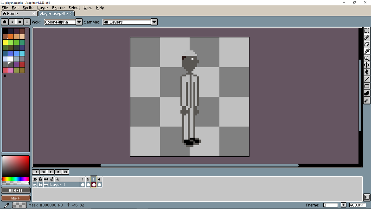Select the Rectangle shape tool
Image resolution: width=371 pixels, height=209 pixels.
367,86
